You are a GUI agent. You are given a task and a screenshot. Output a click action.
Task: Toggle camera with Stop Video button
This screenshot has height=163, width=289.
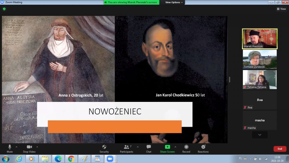(29, 147)
